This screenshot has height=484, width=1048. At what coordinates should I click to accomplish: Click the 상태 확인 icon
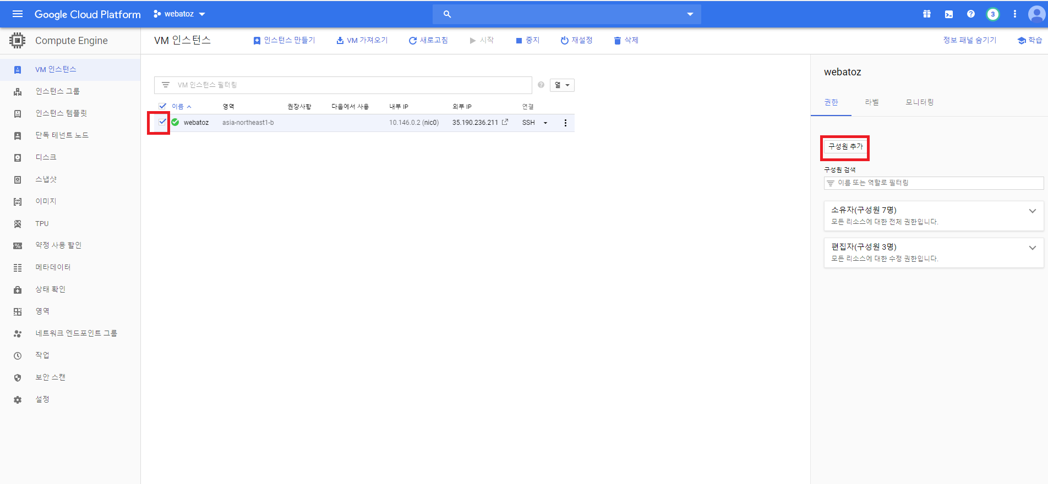click(x=18, y=290)
